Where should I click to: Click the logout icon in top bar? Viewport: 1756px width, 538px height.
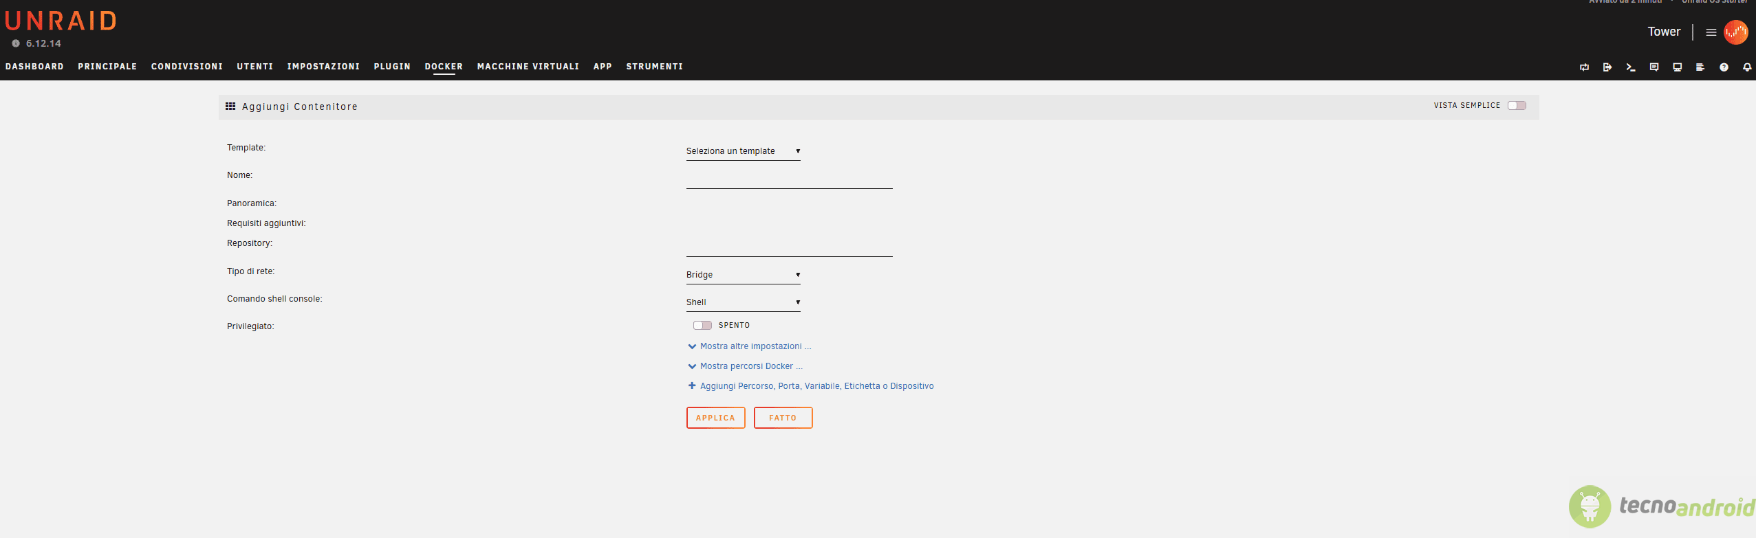pos(1607,67)
